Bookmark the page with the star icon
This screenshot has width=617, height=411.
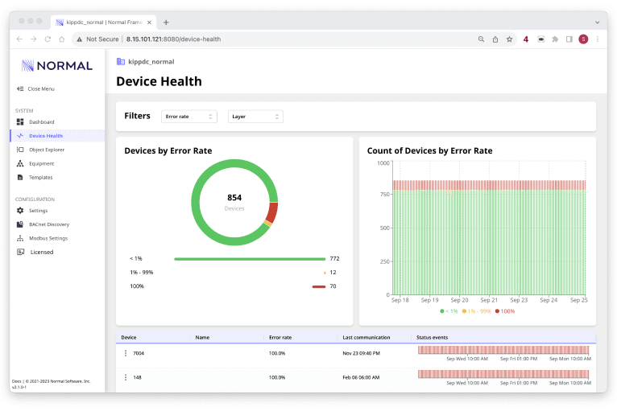[x=509, y=39]
